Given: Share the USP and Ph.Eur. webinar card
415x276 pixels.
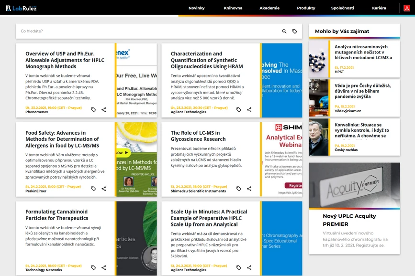Looking at the screenshot, I should [104, 110].
